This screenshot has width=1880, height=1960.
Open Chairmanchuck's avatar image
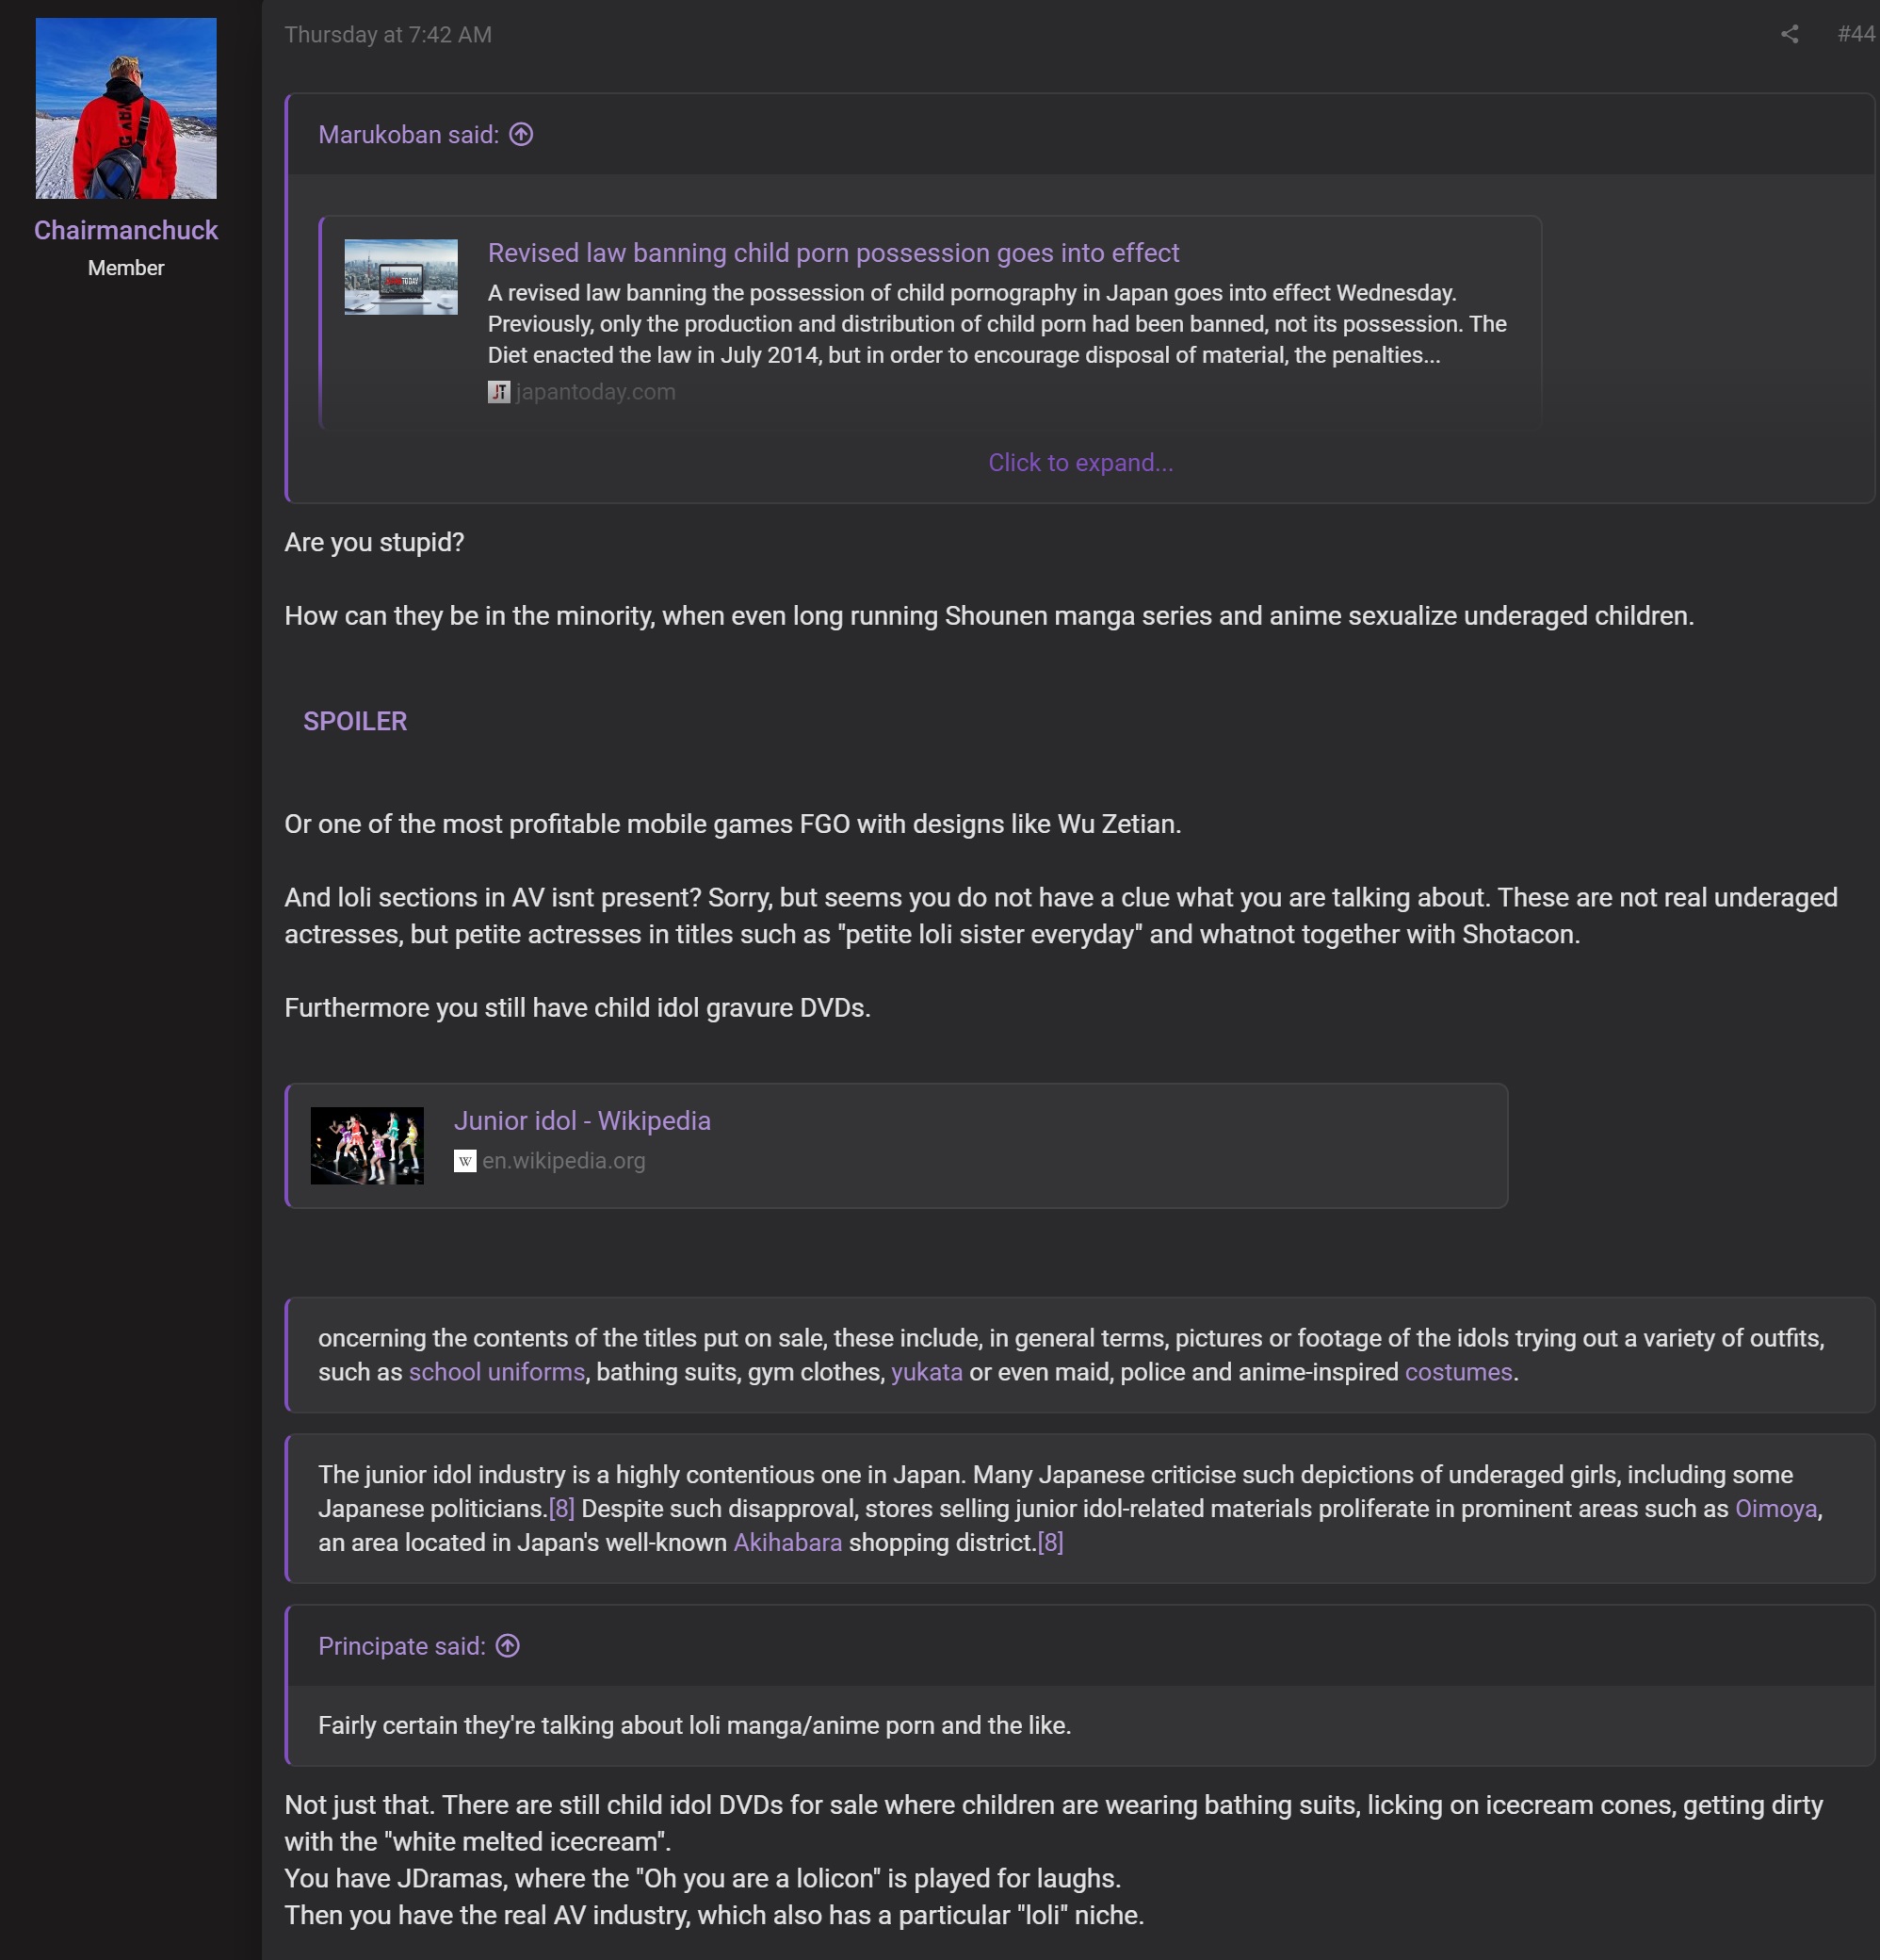coord(126,108)
